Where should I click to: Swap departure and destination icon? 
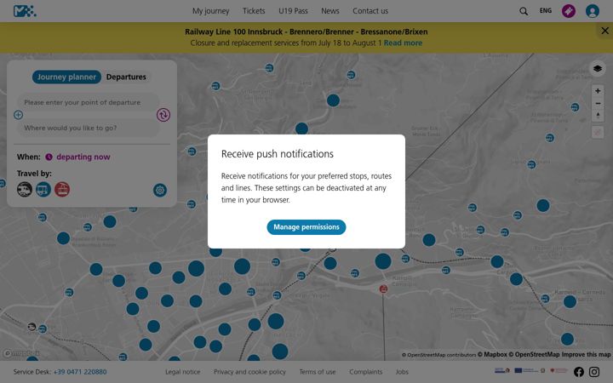coord(163,115)
